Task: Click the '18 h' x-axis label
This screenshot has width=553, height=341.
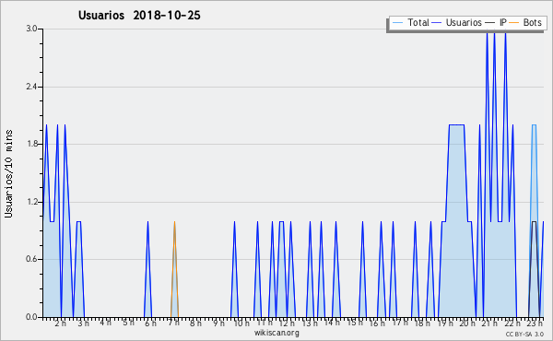Action: click(x=422, y=323)
